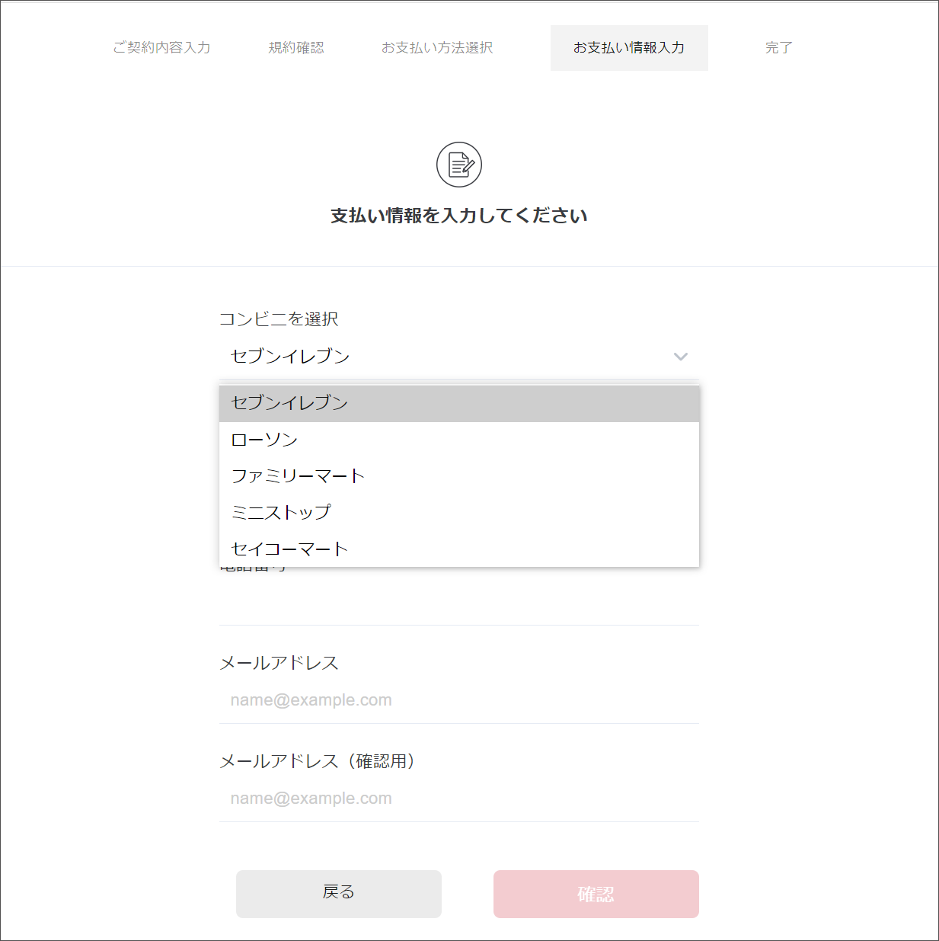Image resolution: width=939 pixels, height=941 pixels.
Task: Select ローソン from the store list
Action: 458,440
